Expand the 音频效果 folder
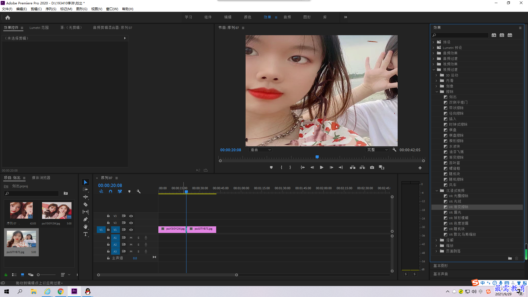 click(433, 53)
